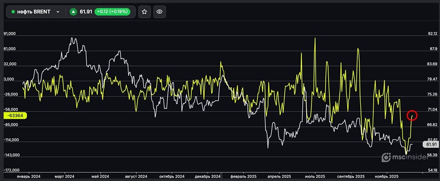Expand the нефть BRENT instrument dropdown chevron

pyautogui.click(x=58, y=12)
